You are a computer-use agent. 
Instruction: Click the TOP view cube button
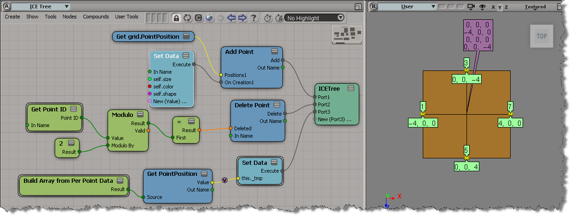[x=541, y=36]
